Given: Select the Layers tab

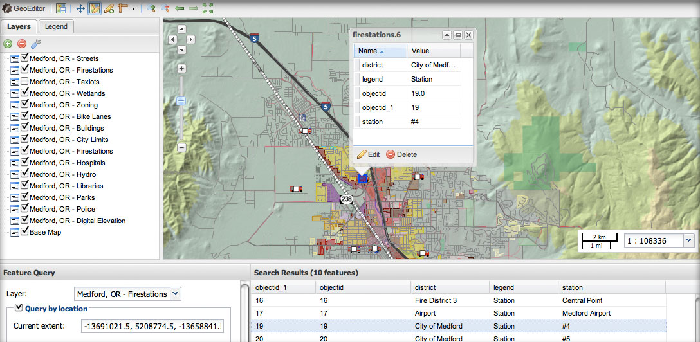Looking at the screenshot, I should (19, 26).
